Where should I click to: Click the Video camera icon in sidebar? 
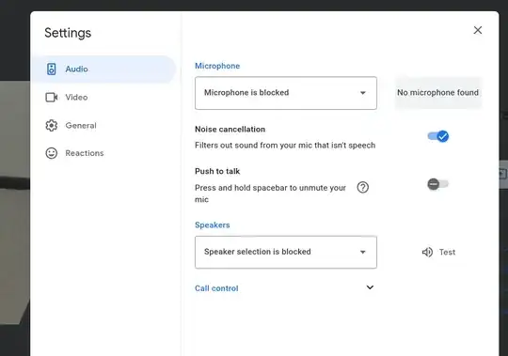[x=52, y=98]
